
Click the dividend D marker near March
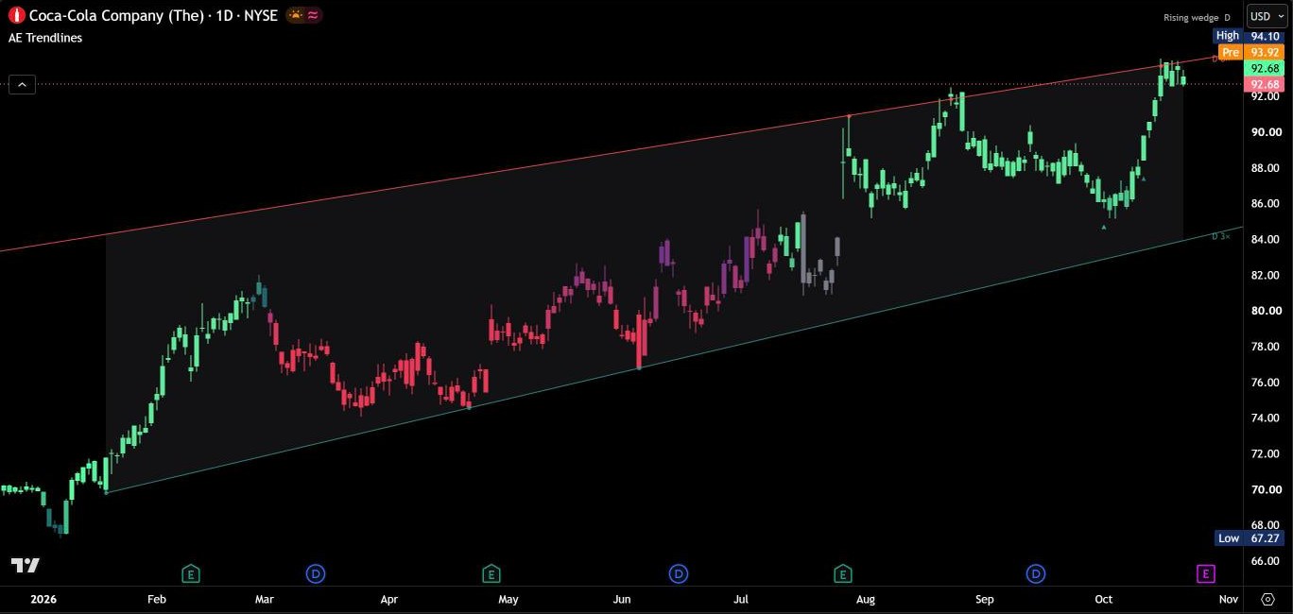pyautogui.click(x=316, y=573)
